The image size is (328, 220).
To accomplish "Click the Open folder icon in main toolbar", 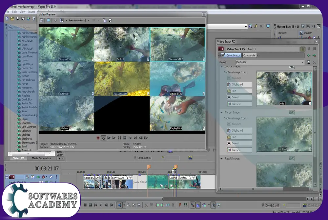I will click(12, 19).
